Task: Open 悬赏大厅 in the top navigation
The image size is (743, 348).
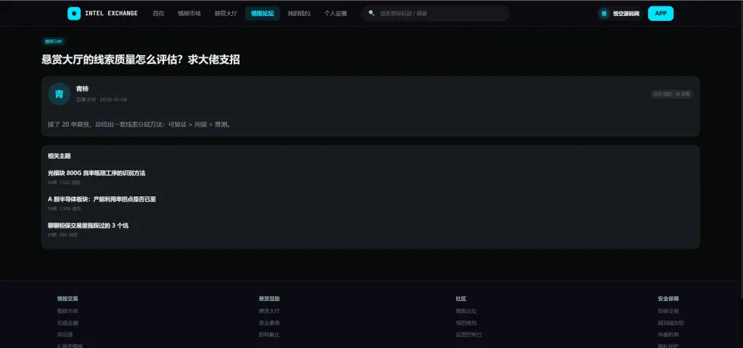Action: click(x=226, y=13)
